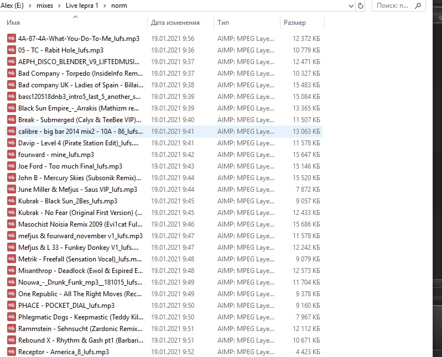Screen dimensions: 442x357
Task: Sort by Имя column header
Action: click(13, 23)
